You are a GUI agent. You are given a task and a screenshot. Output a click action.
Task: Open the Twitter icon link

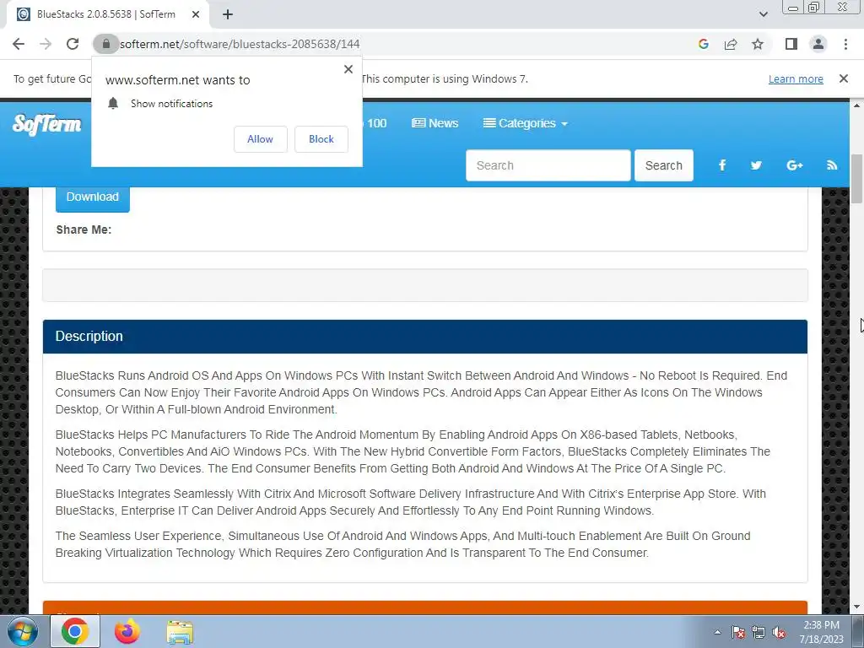pyautogui.click(x=756, y=165)
